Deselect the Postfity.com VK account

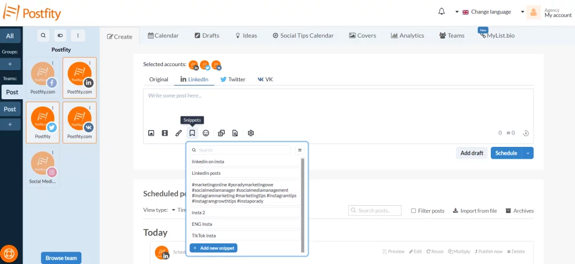tap(80, 122)
